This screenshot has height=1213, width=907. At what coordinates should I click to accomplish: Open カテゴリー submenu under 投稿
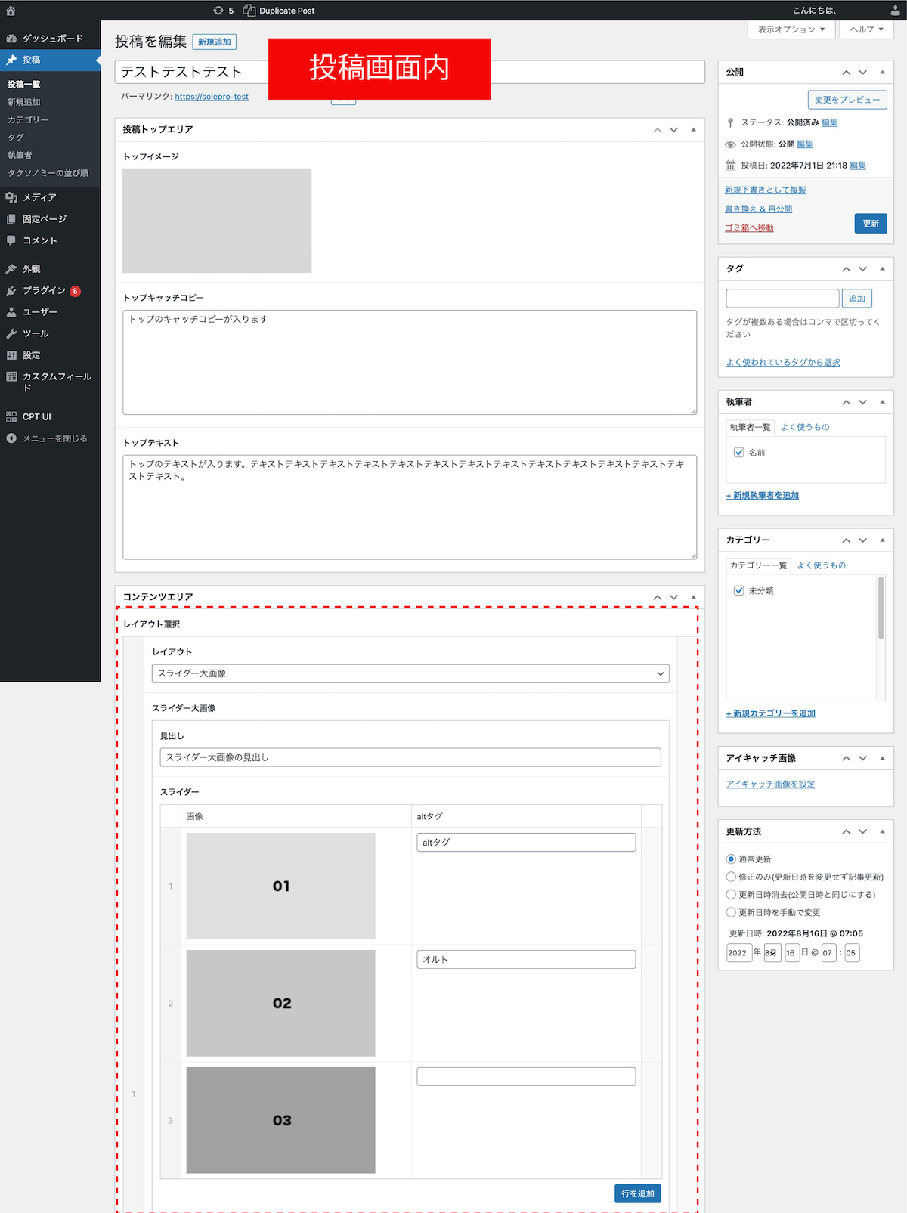coord(28,120)
